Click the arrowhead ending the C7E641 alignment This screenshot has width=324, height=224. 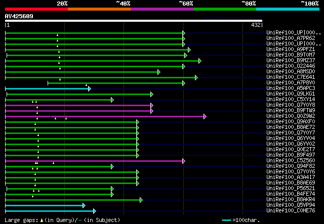pos(196,78)
